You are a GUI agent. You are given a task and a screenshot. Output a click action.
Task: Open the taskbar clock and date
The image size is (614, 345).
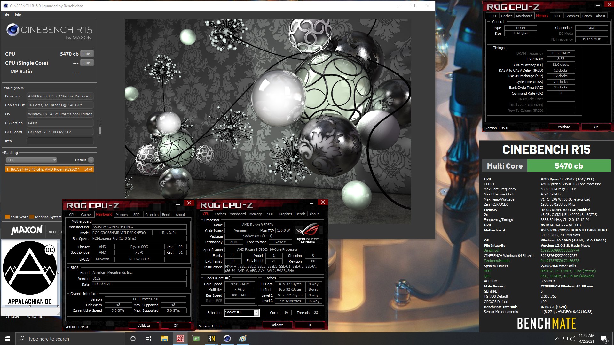click(x=586, y=339)
